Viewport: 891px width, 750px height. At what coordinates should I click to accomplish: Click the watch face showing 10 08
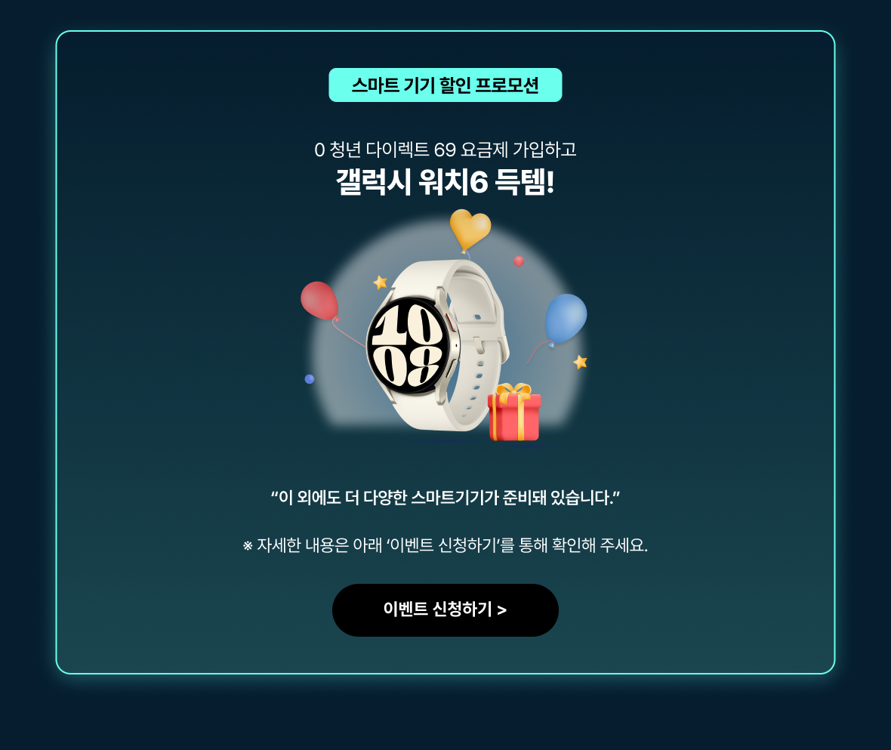[407, 344]
